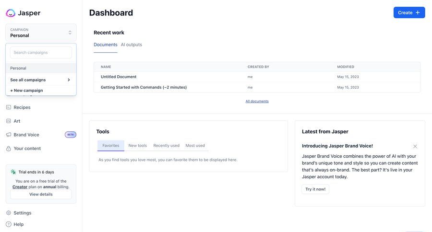
Task: Open the Creator plan link
Action: click(20, 187)
